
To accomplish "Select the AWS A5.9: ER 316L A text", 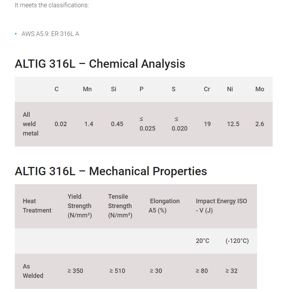I will tap(50, 34).
